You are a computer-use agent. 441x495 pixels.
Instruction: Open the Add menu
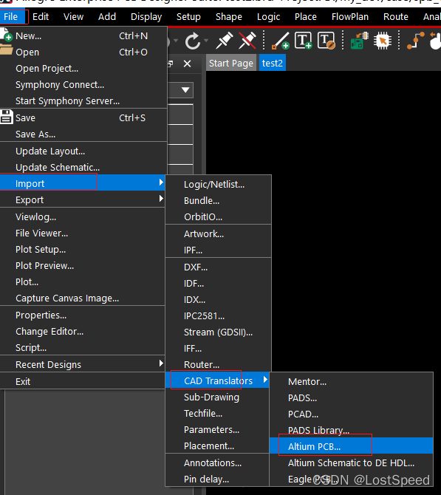point(107,17)
